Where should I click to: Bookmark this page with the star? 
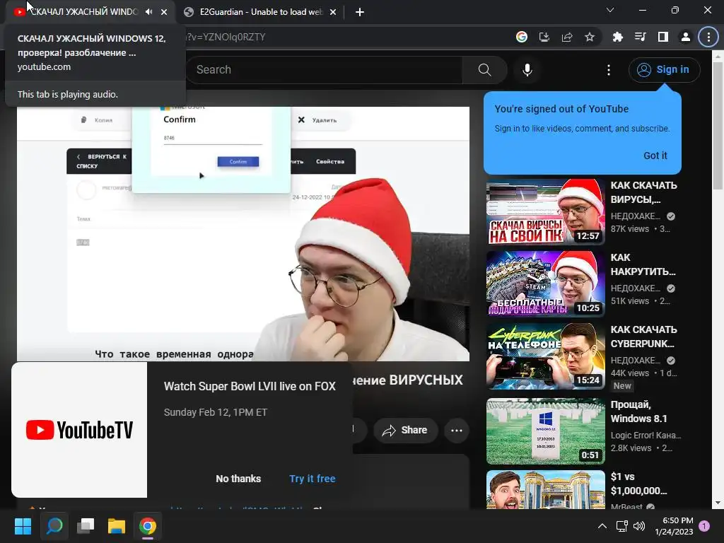(590, 37)
